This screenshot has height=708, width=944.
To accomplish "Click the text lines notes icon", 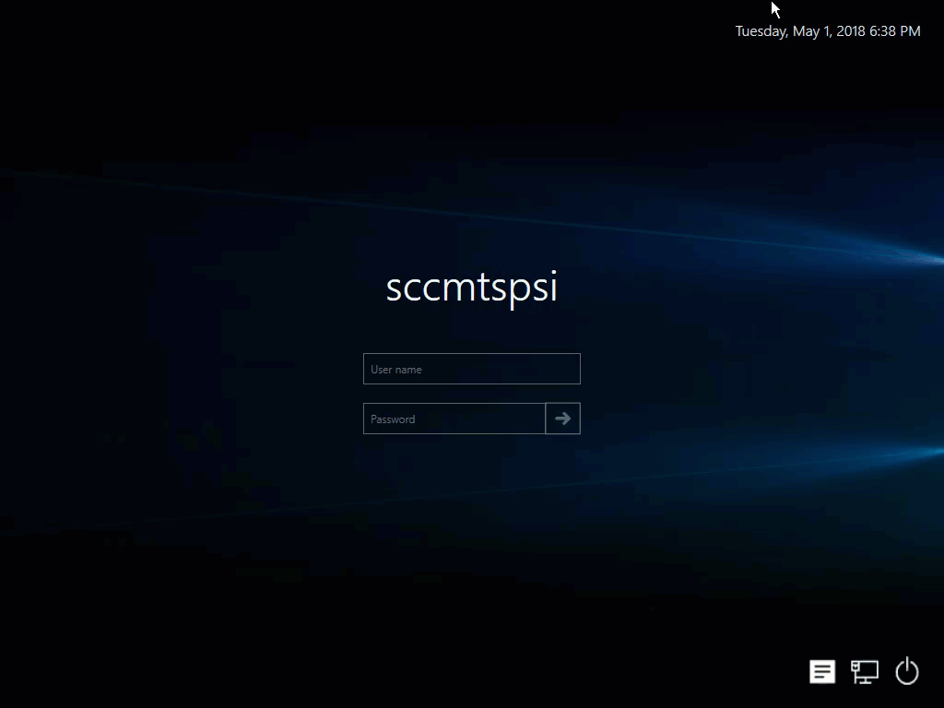I will tap(822, 672).
